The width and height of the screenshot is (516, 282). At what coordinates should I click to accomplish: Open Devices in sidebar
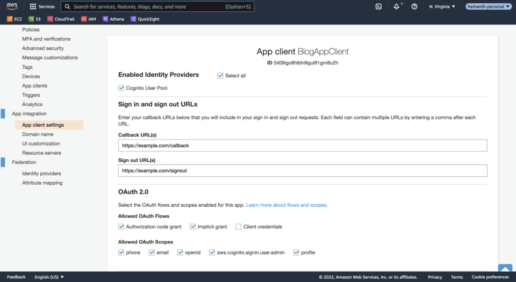click(31, 76)
